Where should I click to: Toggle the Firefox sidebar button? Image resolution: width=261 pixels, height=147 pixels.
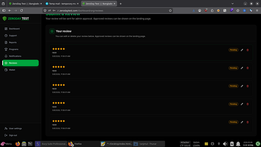(4, 10)
